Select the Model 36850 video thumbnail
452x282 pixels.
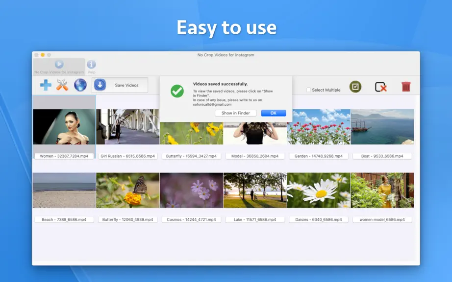(255, 133)
